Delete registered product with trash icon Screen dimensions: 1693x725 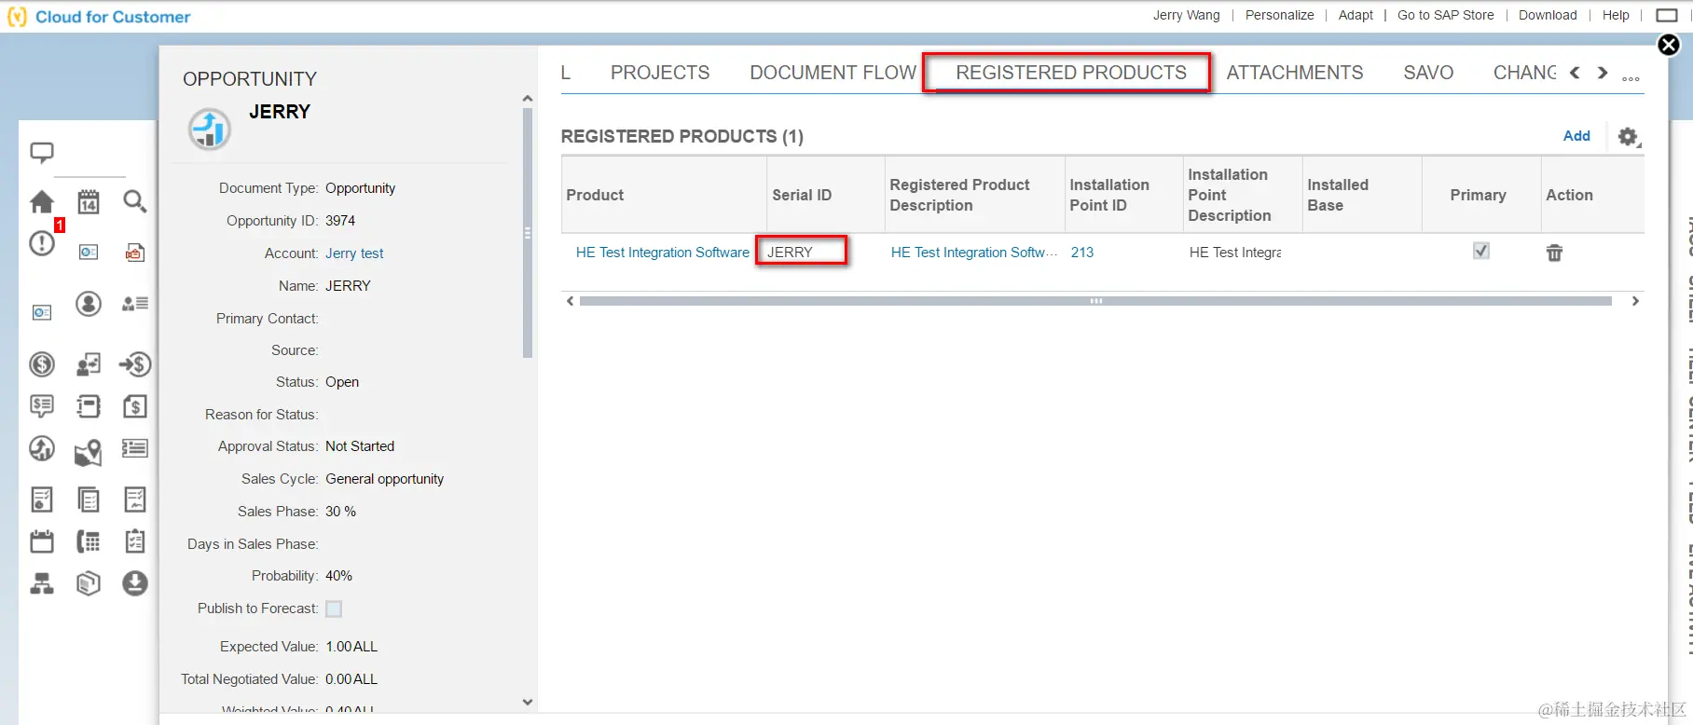(x=1554, y=253)
